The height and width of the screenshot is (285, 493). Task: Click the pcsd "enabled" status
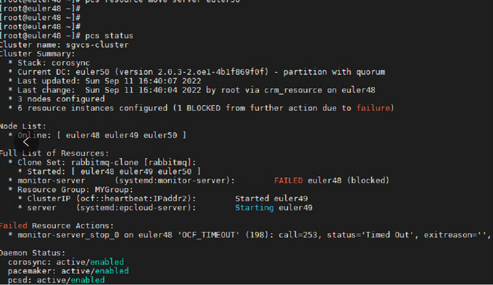88,280
